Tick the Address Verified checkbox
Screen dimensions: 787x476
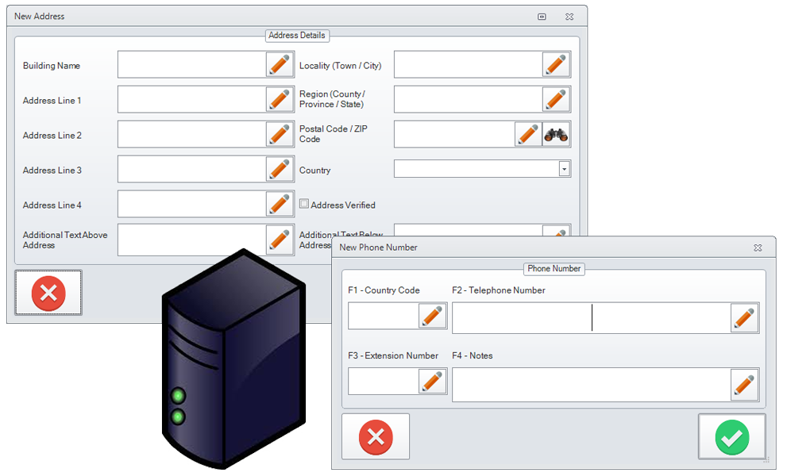point(304,204)
